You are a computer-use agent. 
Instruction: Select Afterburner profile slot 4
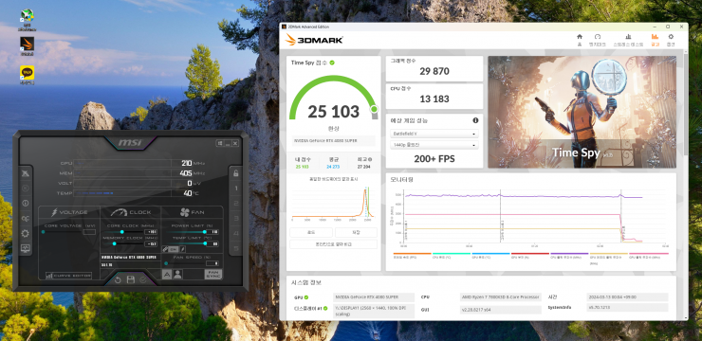(235, 233)
